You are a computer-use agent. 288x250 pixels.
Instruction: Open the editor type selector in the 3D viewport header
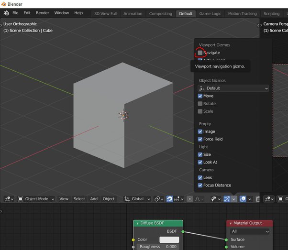tap(9, 199)
